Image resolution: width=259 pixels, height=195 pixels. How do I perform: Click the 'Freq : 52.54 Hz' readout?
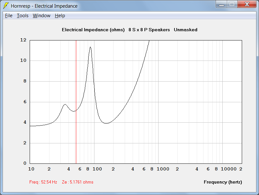(43, 182)
